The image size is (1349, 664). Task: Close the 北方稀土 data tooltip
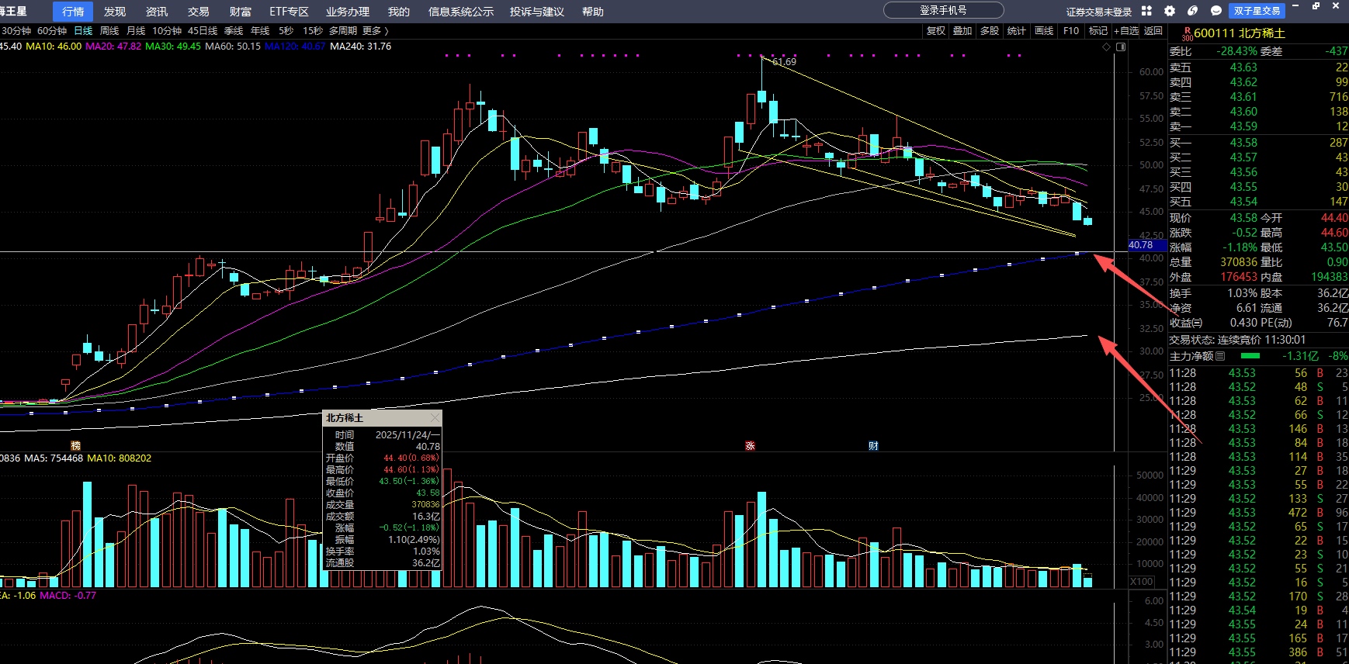[x=435, y=418]
